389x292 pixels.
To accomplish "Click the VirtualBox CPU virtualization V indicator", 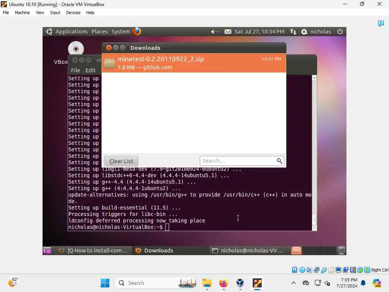I will click(x=353, y=270).
